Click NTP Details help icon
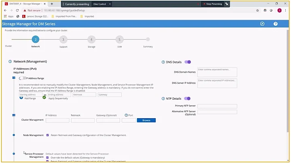Screen dimensions: 291x163 point(163,98)
